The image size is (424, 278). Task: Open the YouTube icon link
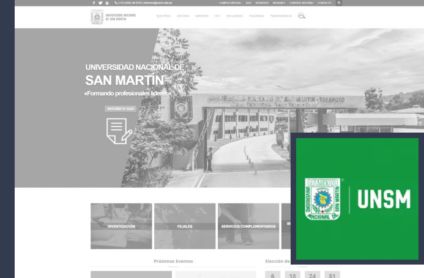point(107,3)
